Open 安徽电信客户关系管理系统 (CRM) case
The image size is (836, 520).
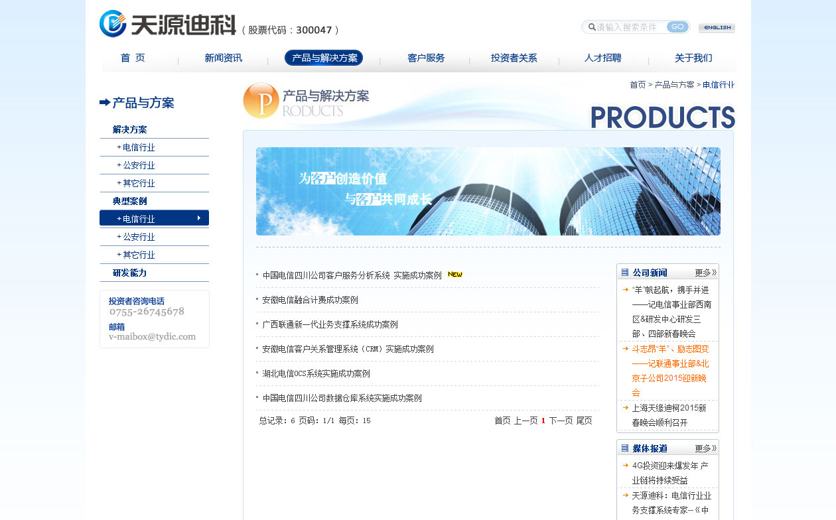pyautogui.click(x=348, y=349)
